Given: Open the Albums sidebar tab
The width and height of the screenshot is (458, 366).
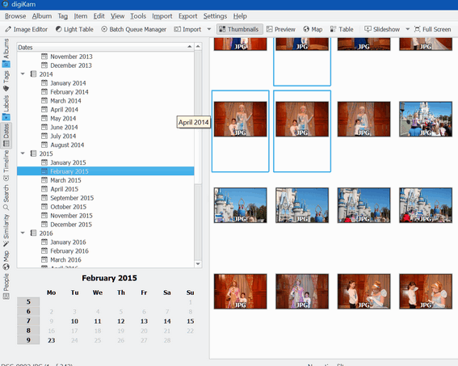Looking at the screenshot, I should (6, 53).
